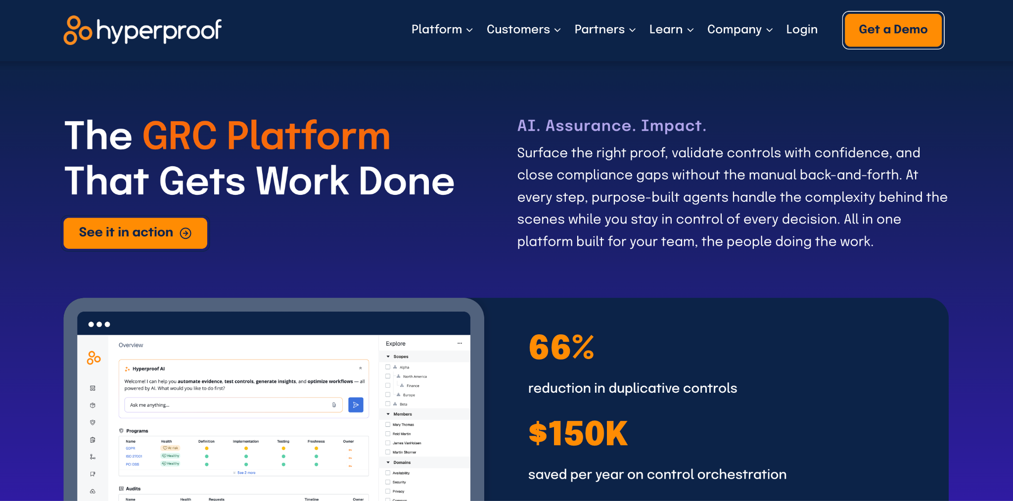Click the scope icon beside Alpha
1013x501 pixels.
click(395, 367)
